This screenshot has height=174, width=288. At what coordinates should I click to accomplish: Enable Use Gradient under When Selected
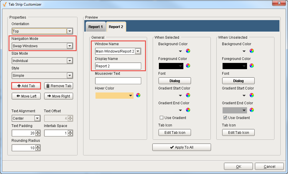tap(161, 118)
